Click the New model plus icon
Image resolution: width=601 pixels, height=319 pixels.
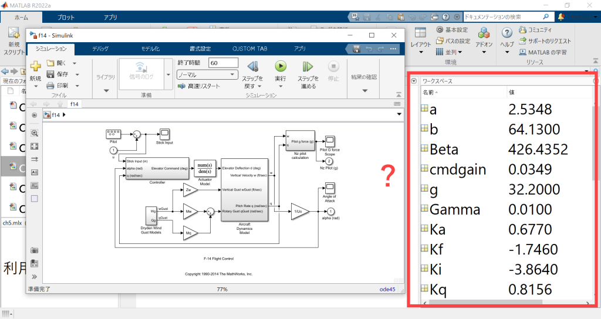(35, 66)
